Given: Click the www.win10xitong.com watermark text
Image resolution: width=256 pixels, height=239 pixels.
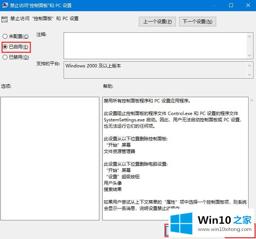Looking at the screenshot, I should (x=227, y=230).
